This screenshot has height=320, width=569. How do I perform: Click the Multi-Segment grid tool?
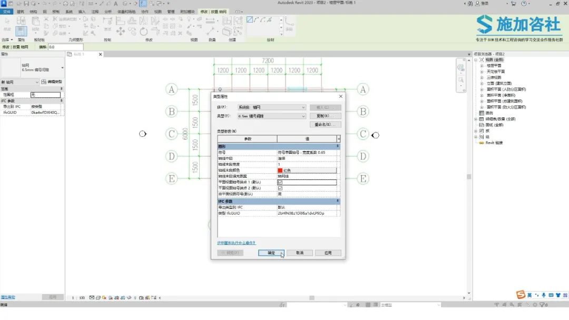point(289,24)
